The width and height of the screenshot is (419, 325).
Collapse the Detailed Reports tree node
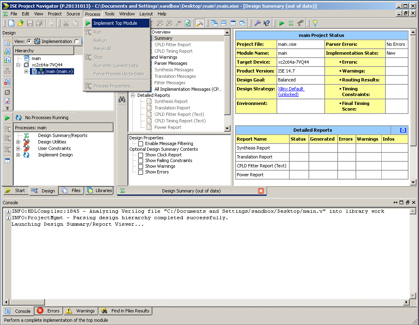(133, 95)
